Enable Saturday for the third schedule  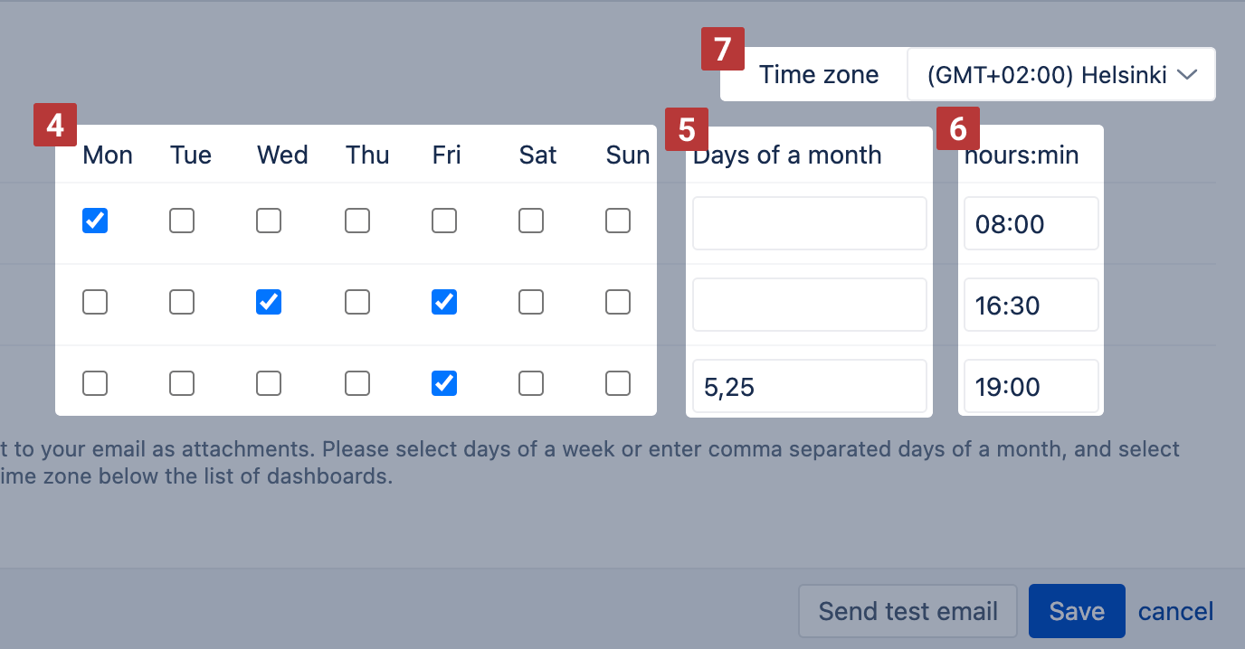tap(531, 383)
